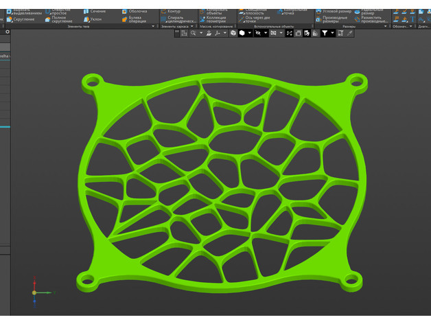Click the Полное скругление tool
Viewport: 431px width, 324px height.
(x=59, y=19)
